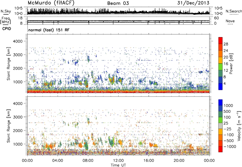Click the 4 label on Power colorbar

point(224,83)
